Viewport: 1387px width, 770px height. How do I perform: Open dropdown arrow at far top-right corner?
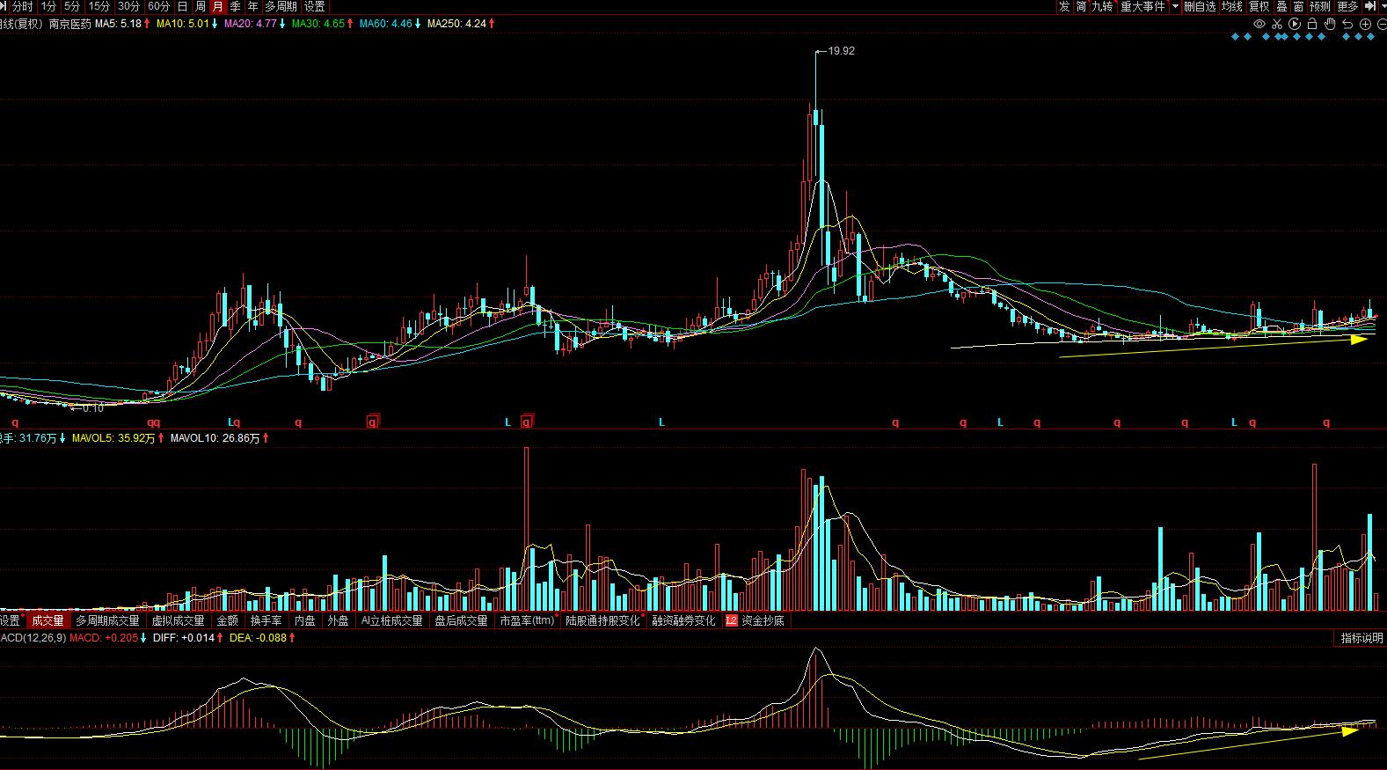pos(1382,6)
